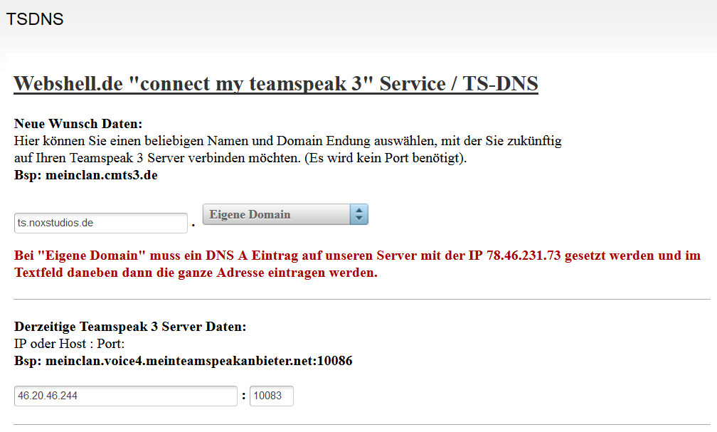Click the "IP oder Host : Port:" label

[x=70, y=344]
